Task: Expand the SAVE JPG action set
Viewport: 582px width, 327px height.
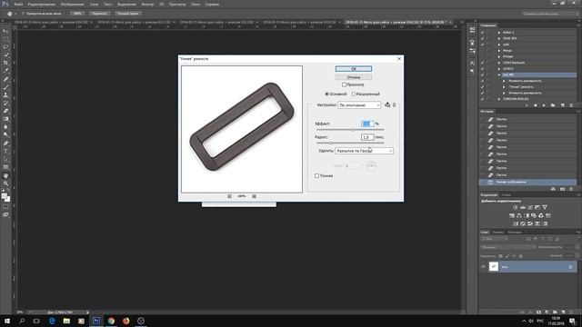Action: [x=499, y=38]
